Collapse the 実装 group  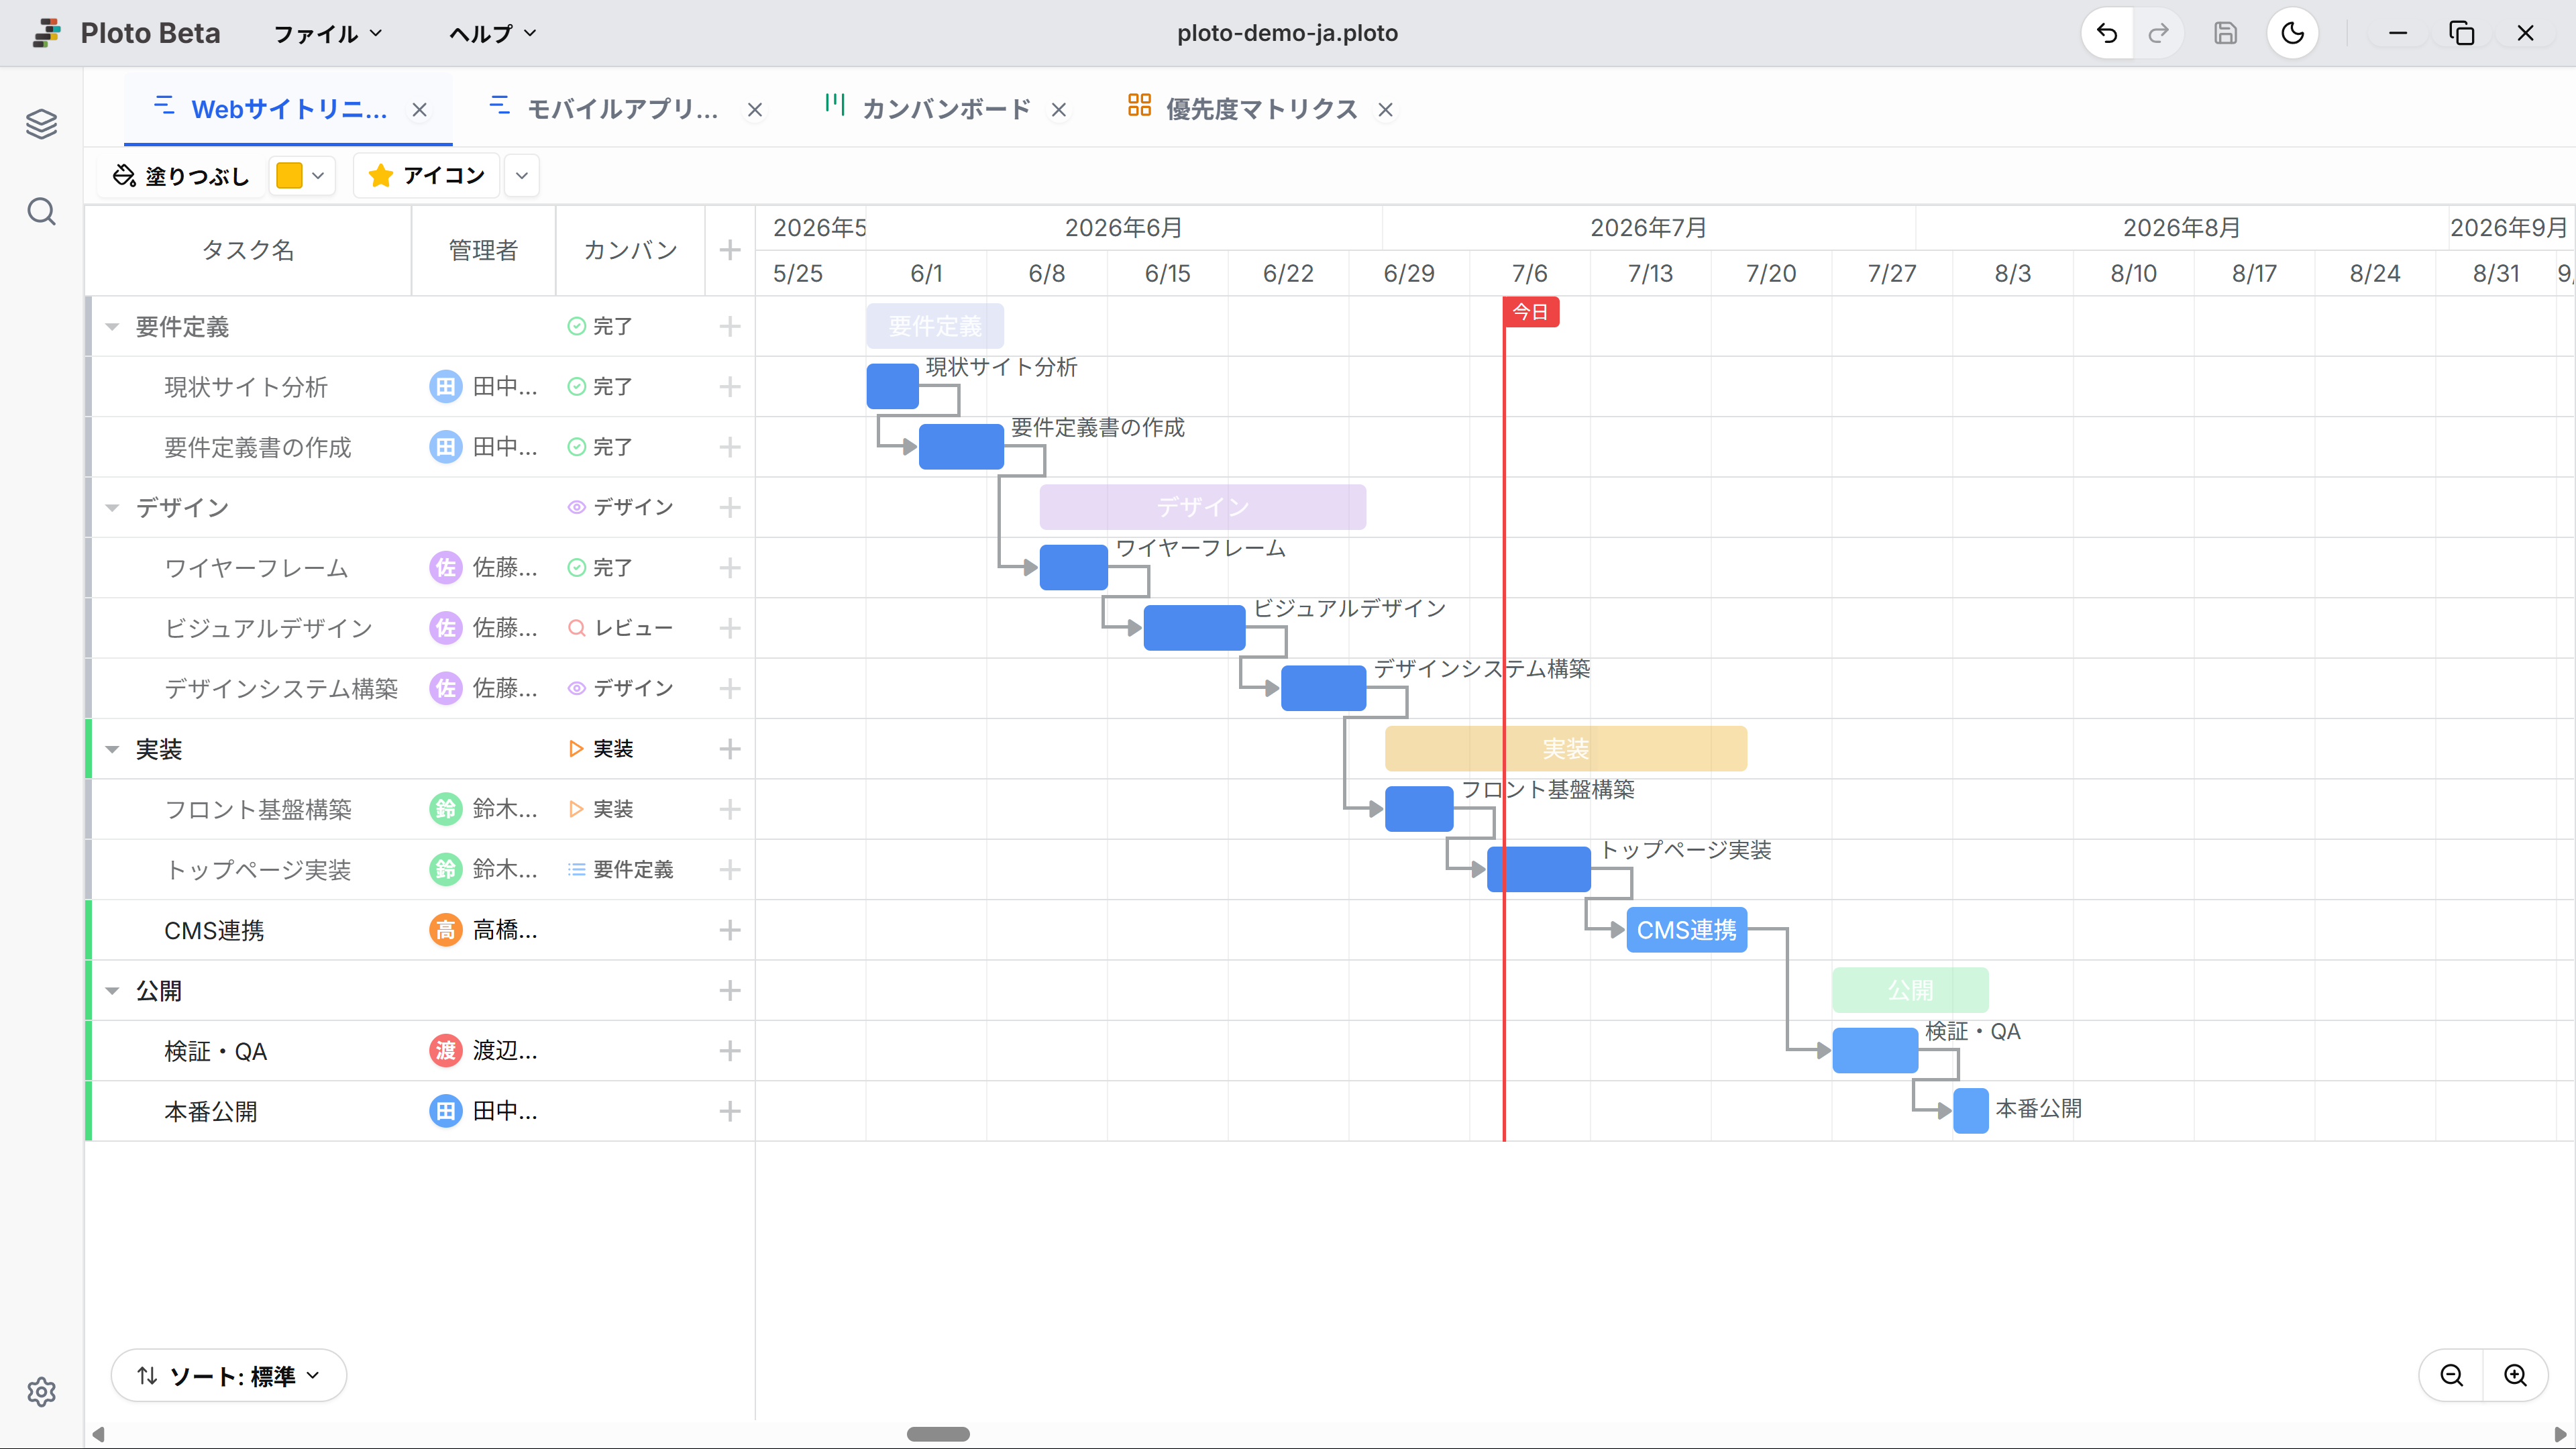[x=112, y=749]
